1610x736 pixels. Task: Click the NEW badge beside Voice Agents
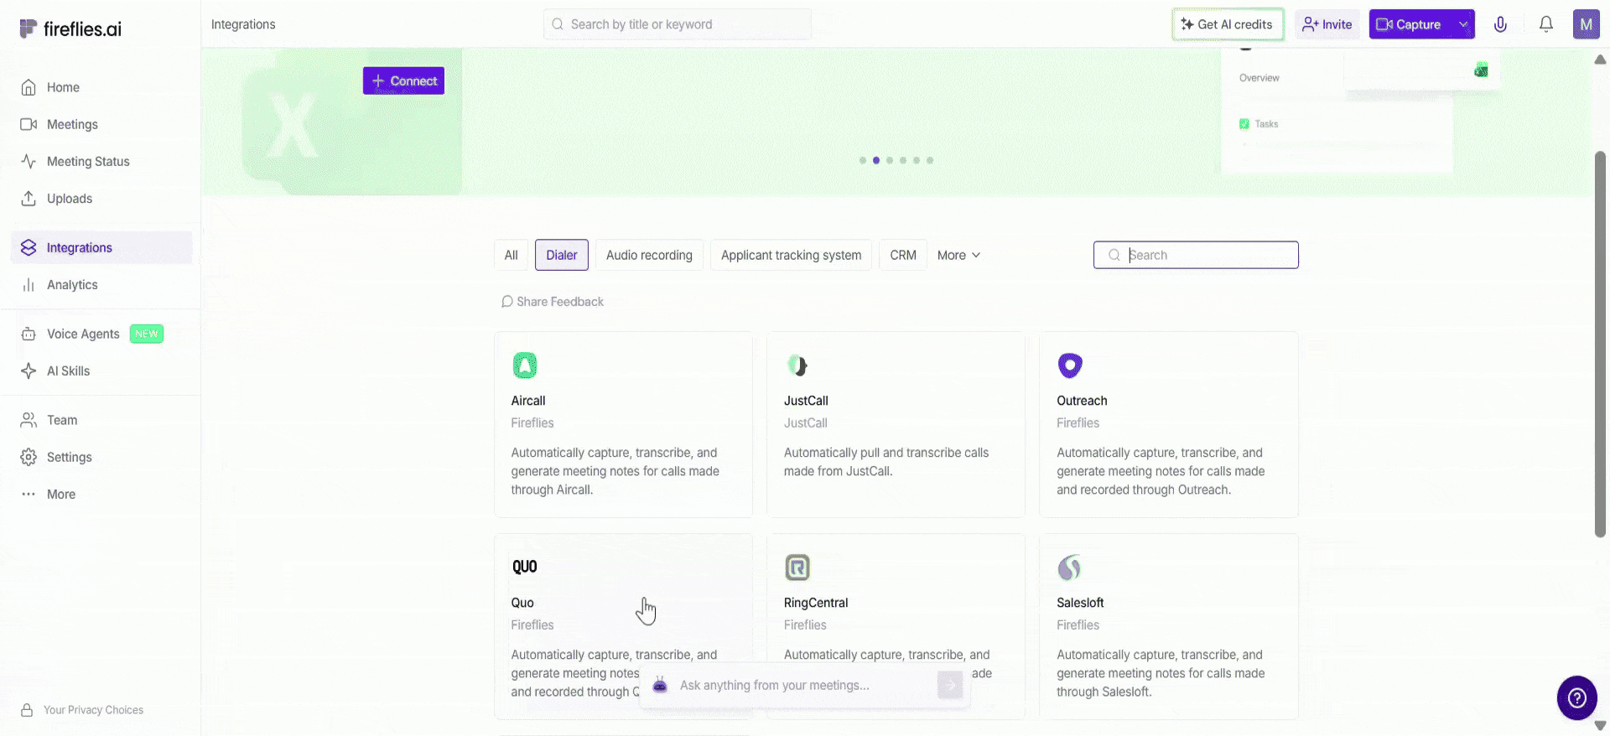(x=147, y=334)
